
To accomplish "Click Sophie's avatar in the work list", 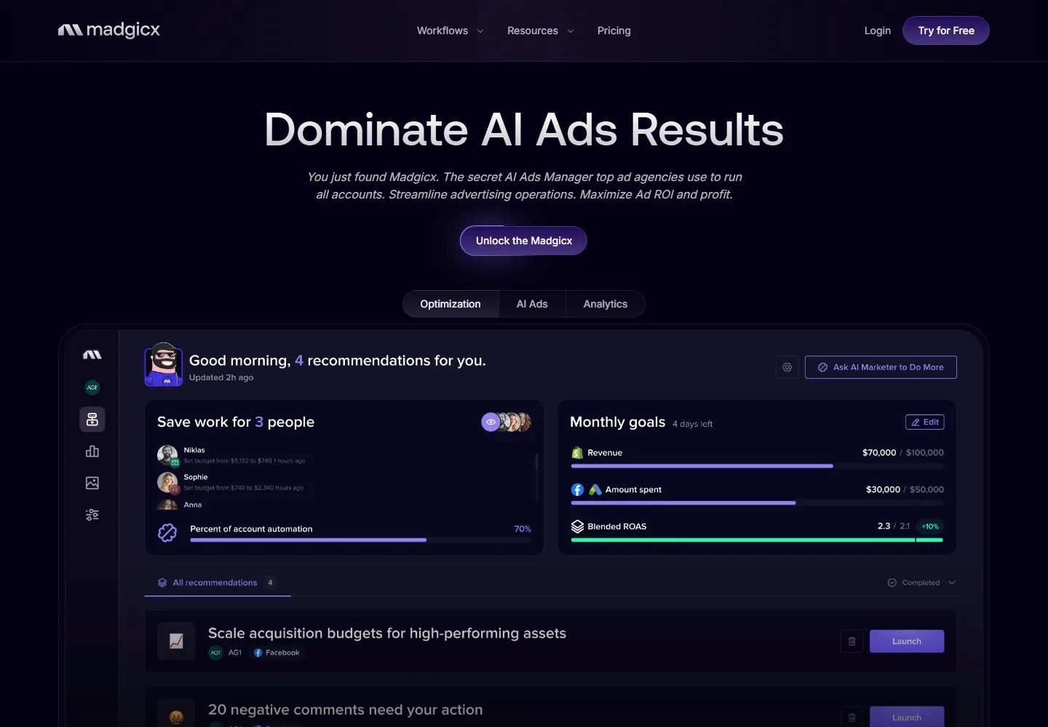I will coord(167,482).
